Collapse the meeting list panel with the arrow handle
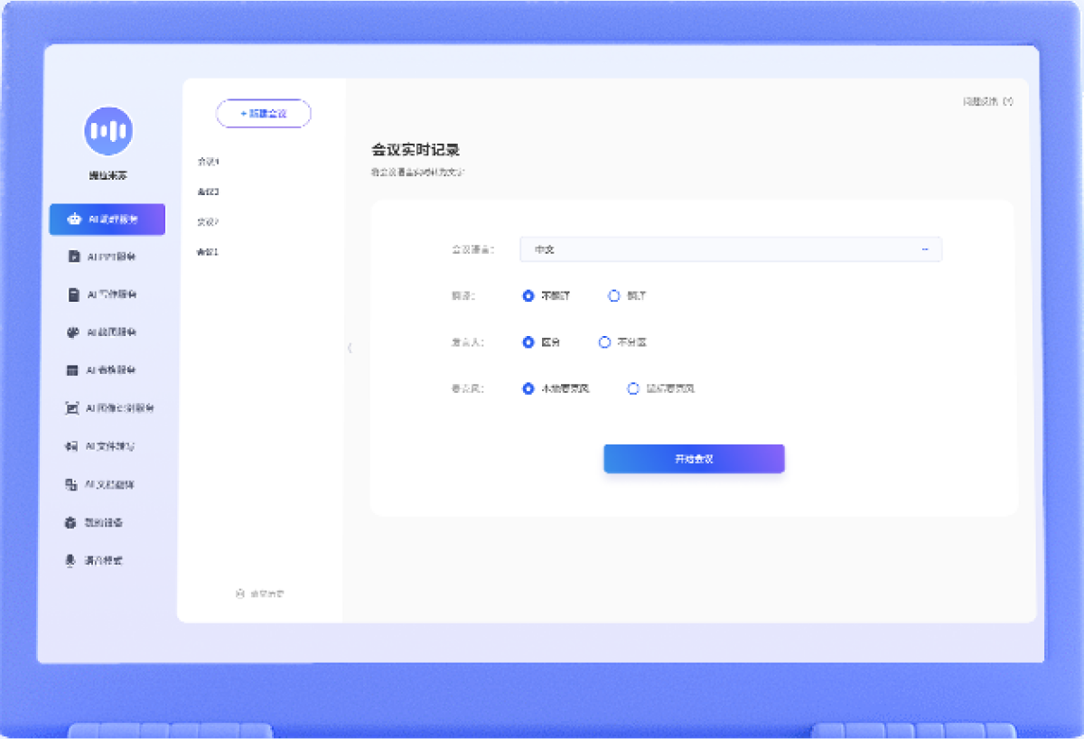This screenshot has height=739, width=1084. tap(350, 348)
